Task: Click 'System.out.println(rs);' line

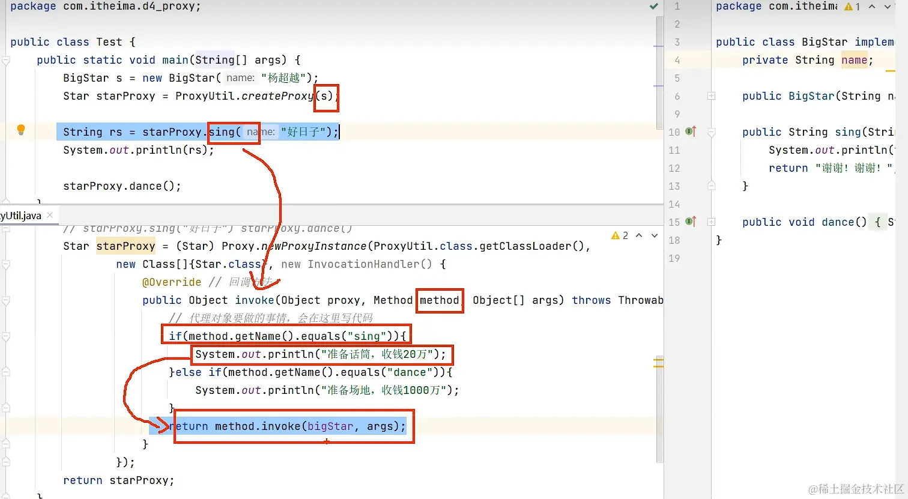Action: click(x=139, y=150)
